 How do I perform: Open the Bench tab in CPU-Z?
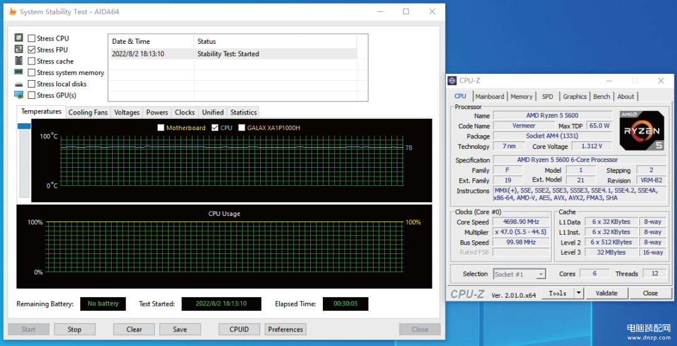[601, 96]
